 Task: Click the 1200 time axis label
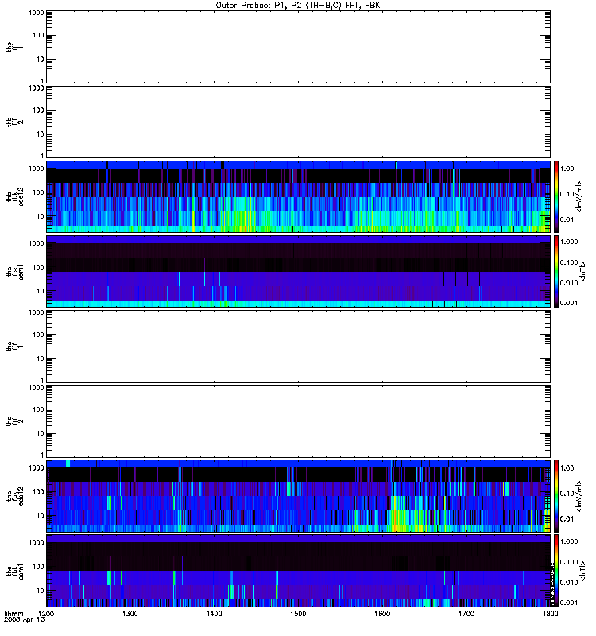(x=46, y=613)
